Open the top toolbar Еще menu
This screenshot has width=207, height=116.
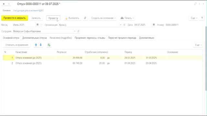[x=194, y=18]
